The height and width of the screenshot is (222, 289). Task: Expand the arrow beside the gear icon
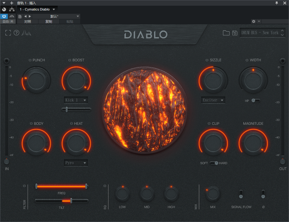click(x=259, y=22)
